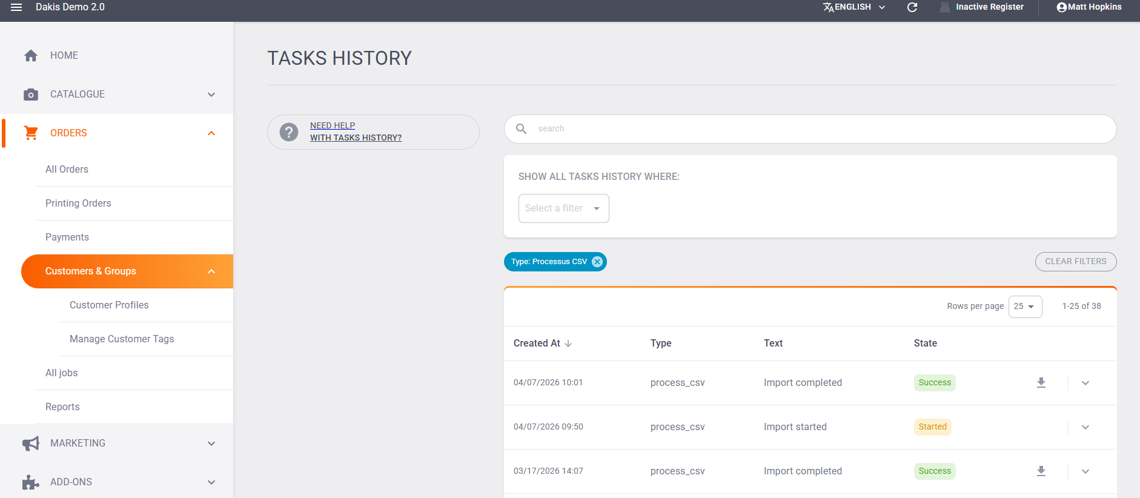Open Customer Profiles menu item
The image size is (1140, 498).
109,305
